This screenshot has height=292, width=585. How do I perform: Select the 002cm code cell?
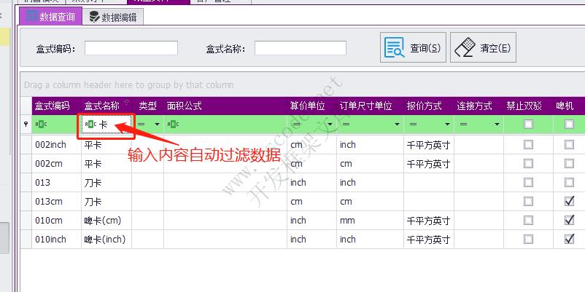click(x=56, y=164)
